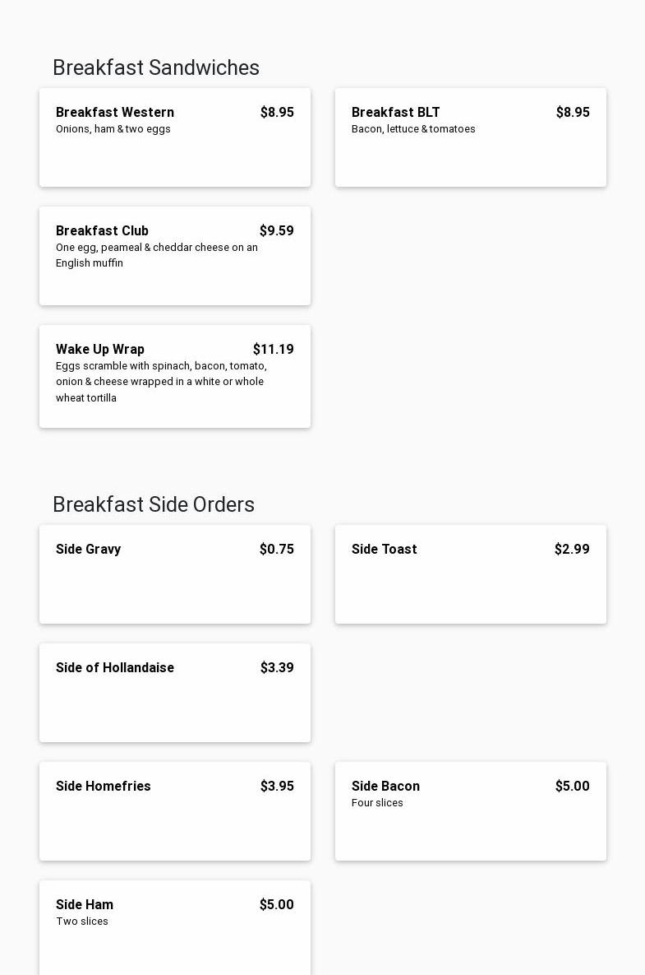Pick the Side Toast item

[x=471, y=574]
